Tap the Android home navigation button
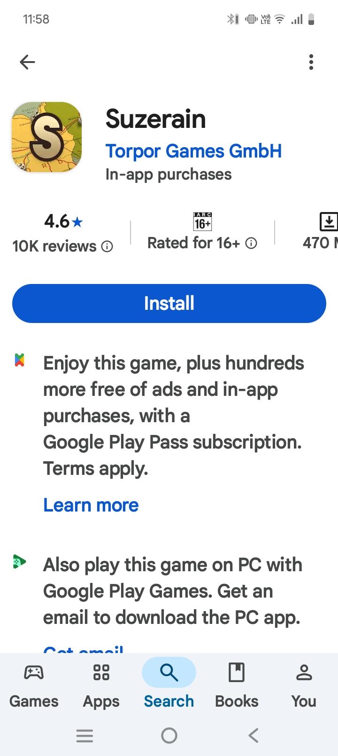 (x=169, y=735)
